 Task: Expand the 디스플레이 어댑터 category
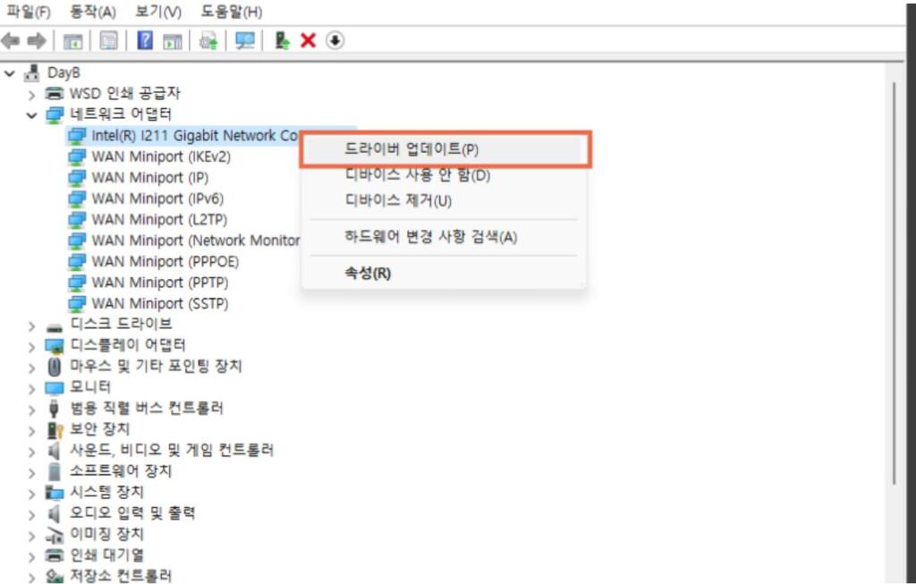pyautogui.click(x=32, y=346)
